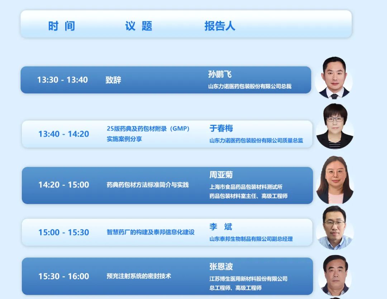The width and height of the screenshot is (387, 299).
Task: Open 孙鹏飞's portrait photo
Action: pos(334,78)
